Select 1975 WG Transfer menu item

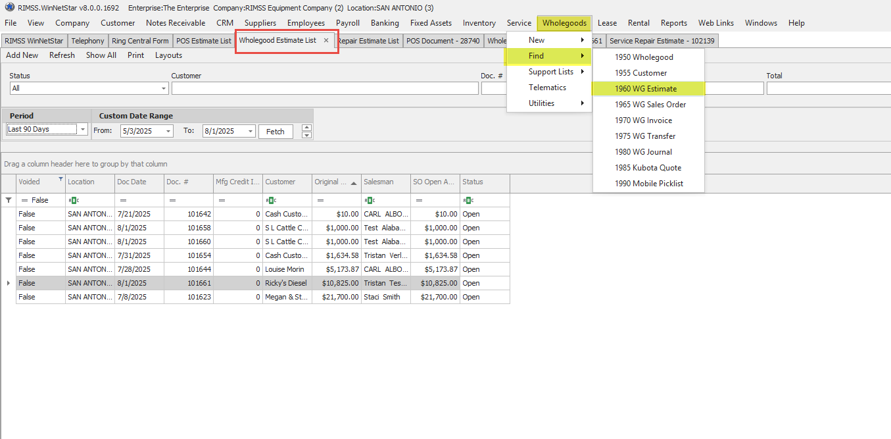coord(648,136)
